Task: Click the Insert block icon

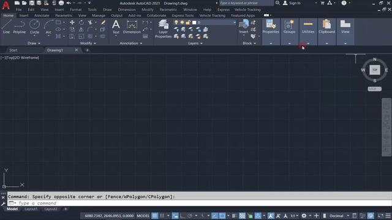Action: point(244,27)
